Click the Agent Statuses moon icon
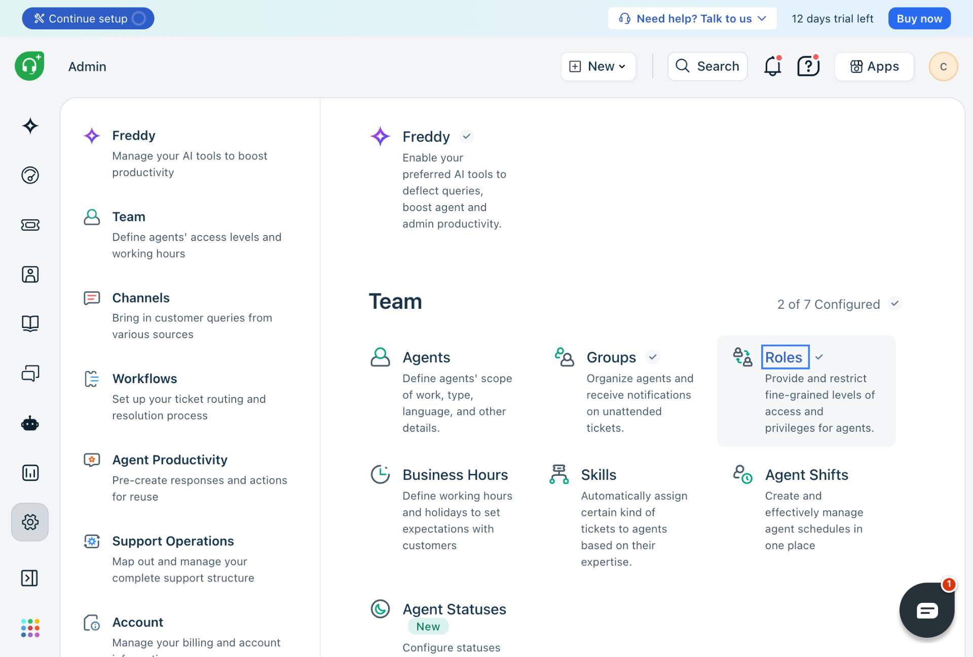This screenshot has width=973, height=657. point(380,609)
